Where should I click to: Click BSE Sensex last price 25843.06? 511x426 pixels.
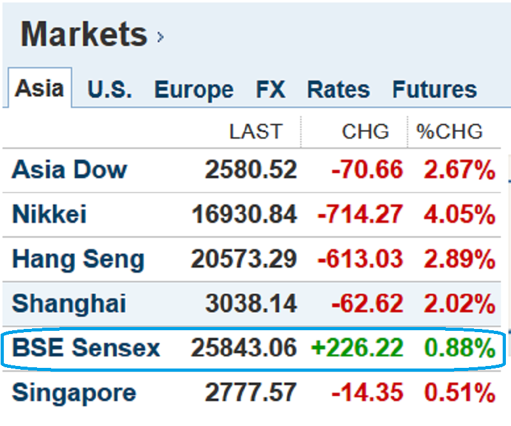click(244, 348)
